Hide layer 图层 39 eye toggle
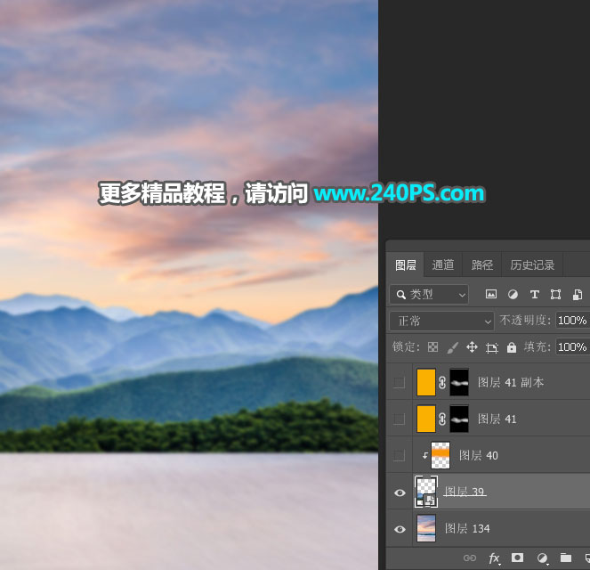 tap(400, 493)
